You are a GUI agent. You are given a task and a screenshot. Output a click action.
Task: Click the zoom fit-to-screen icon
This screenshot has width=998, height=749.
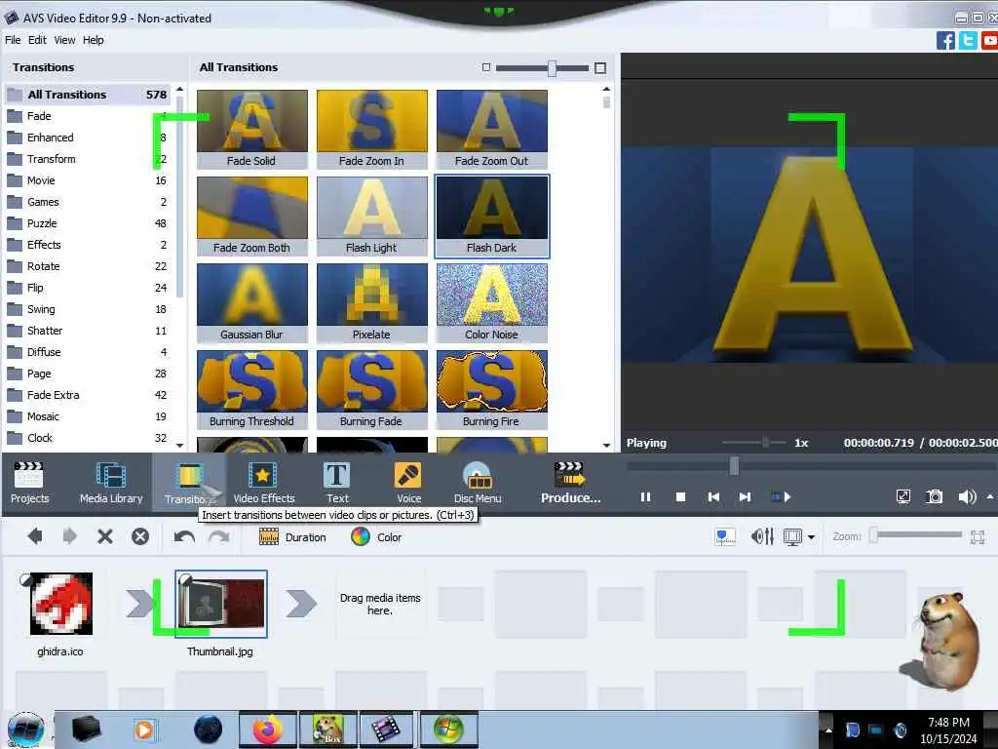(978, 537)
